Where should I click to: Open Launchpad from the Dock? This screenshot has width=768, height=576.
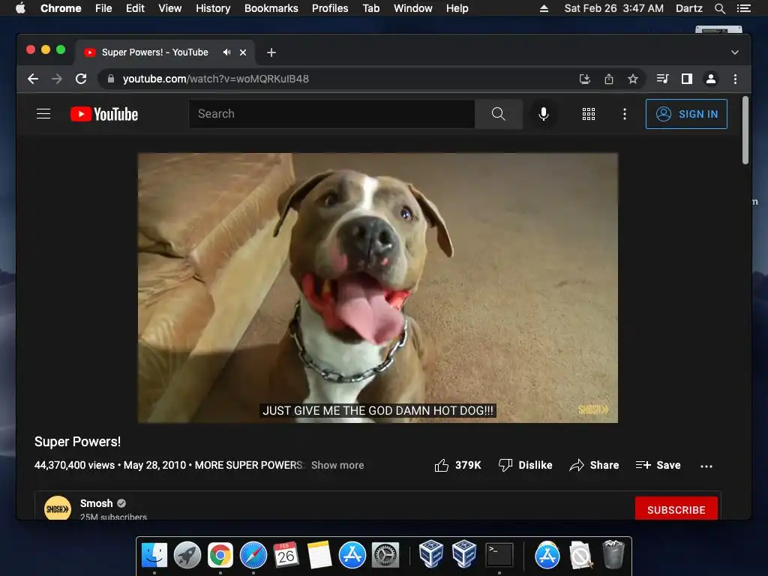click(187, 555)
